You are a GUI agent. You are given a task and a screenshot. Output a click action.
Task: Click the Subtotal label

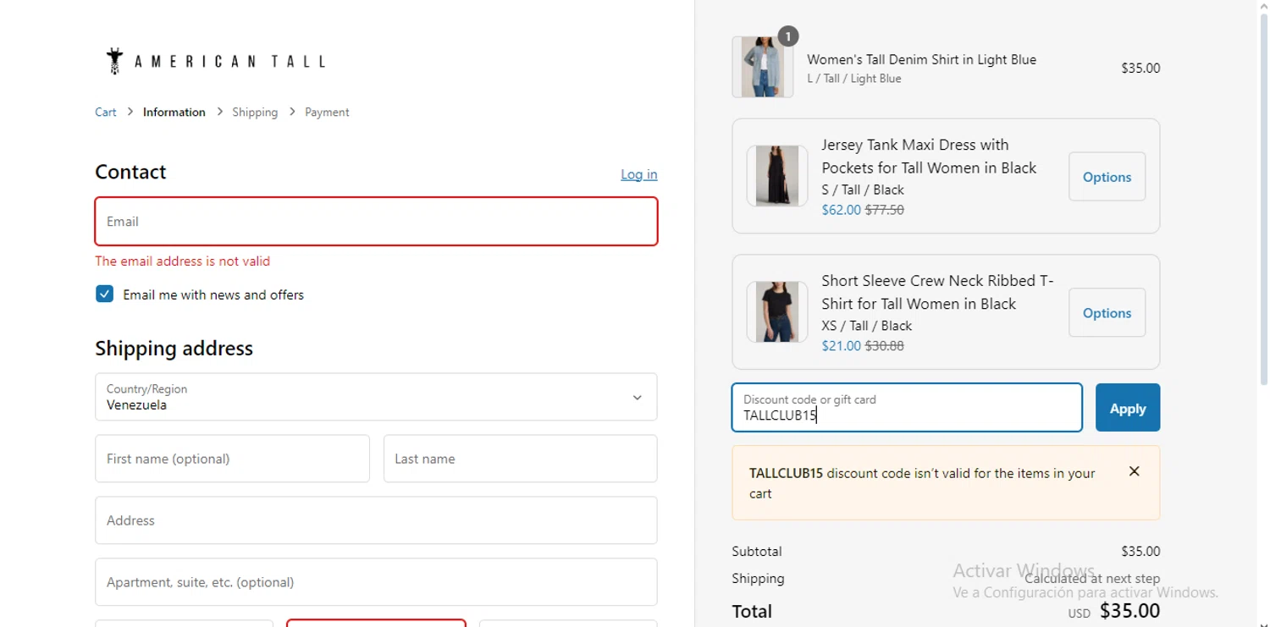(x=757, y=552)
